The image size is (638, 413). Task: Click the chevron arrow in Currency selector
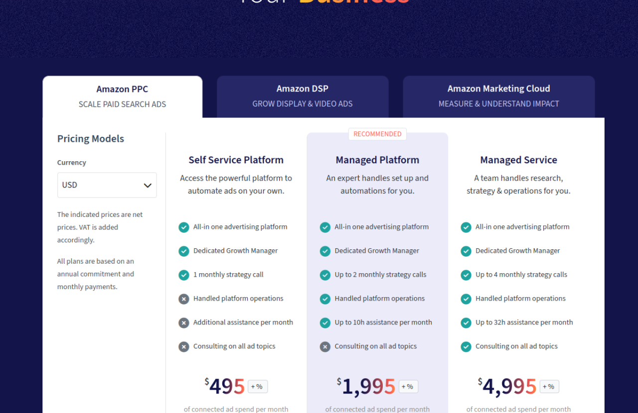tap(148, 185)
